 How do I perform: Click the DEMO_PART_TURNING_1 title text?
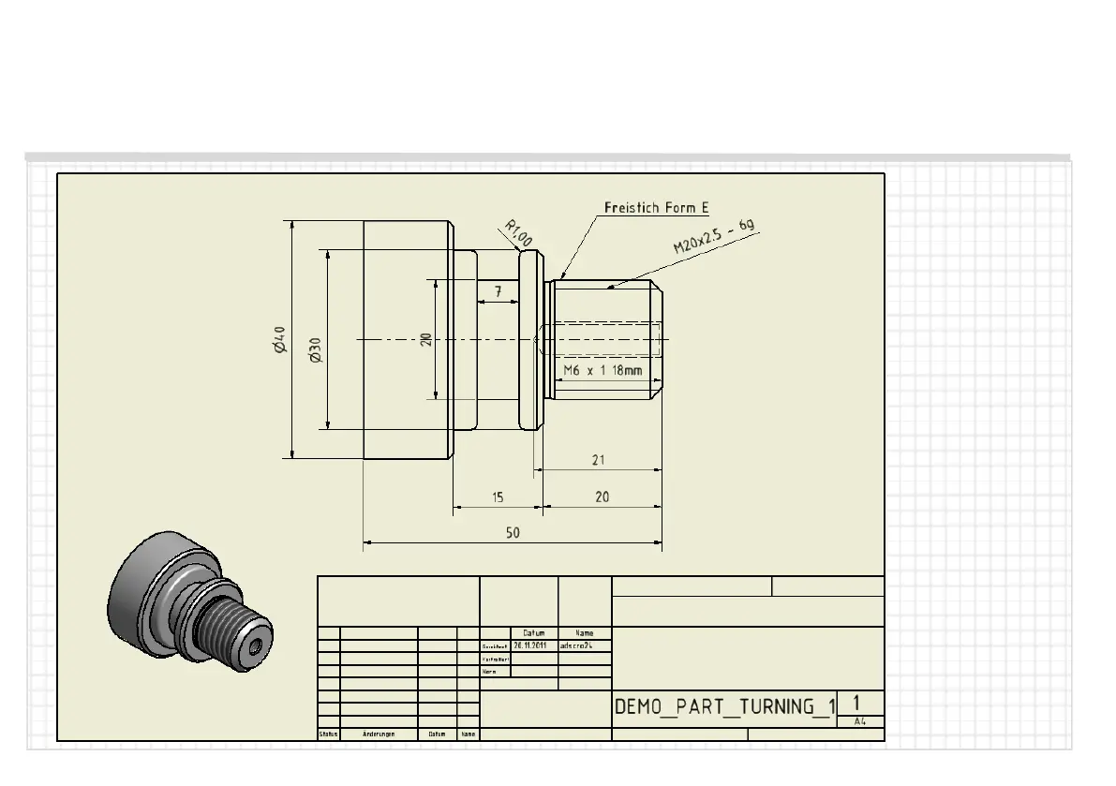pos(725,707)
